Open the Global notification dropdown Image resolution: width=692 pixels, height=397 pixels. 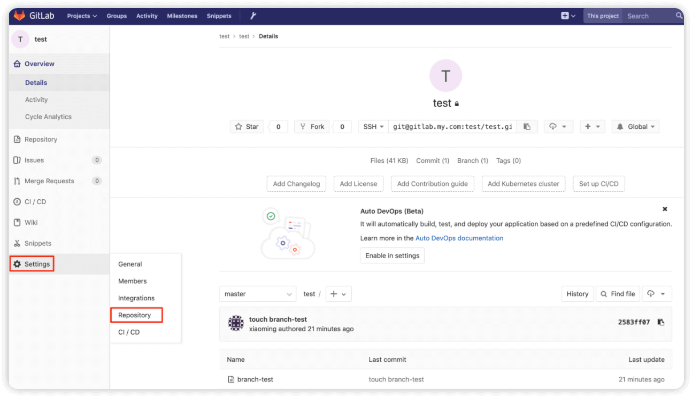point(635,127)
